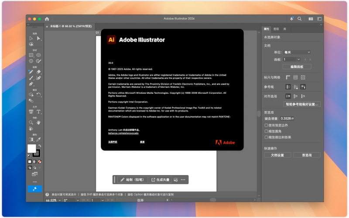The height and width of the screenshot is (218, 349).
Task: Go to the Home screen icon
Action: tap(47, 19)
